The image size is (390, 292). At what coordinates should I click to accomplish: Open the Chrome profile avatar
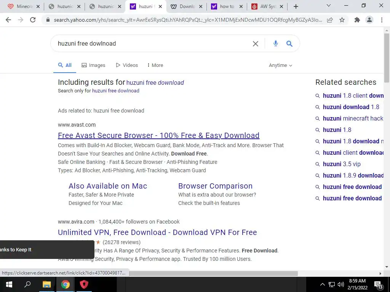pyautogui.click(x=369, y=20)
